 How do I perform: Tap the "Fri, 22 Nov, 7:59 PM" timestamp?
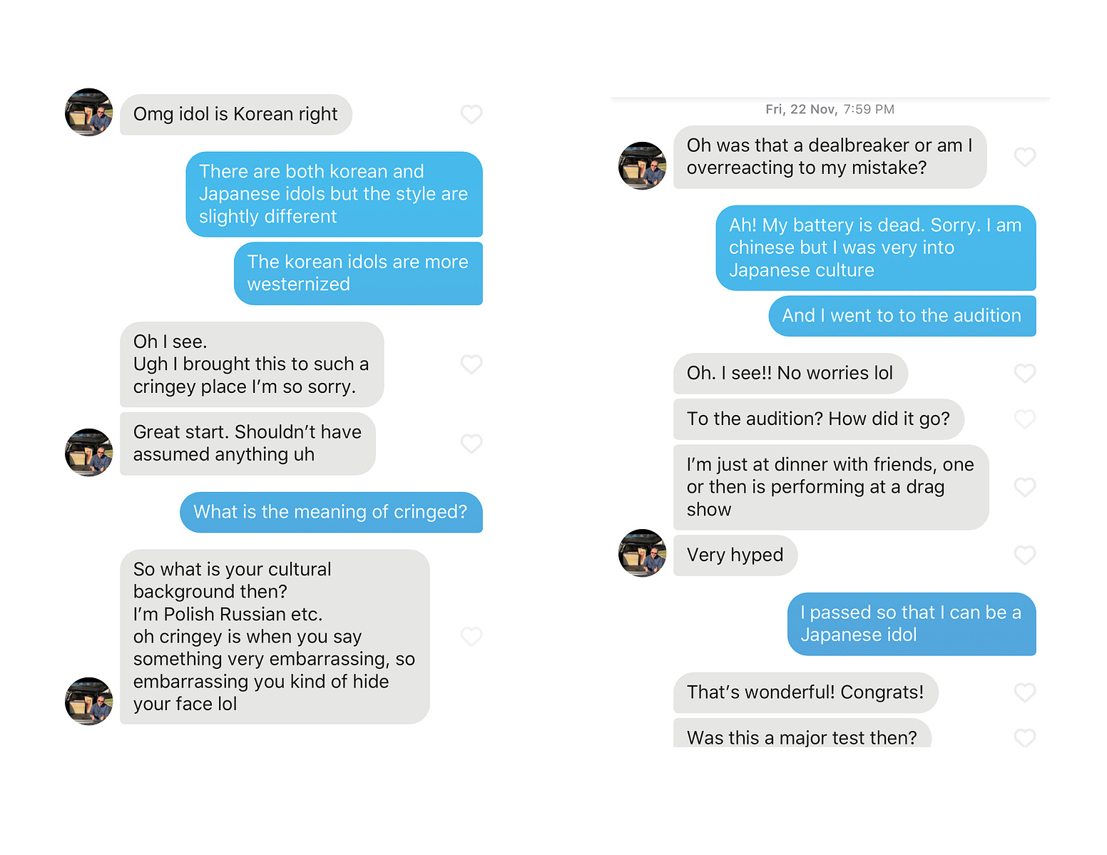(x=830, y=109)
